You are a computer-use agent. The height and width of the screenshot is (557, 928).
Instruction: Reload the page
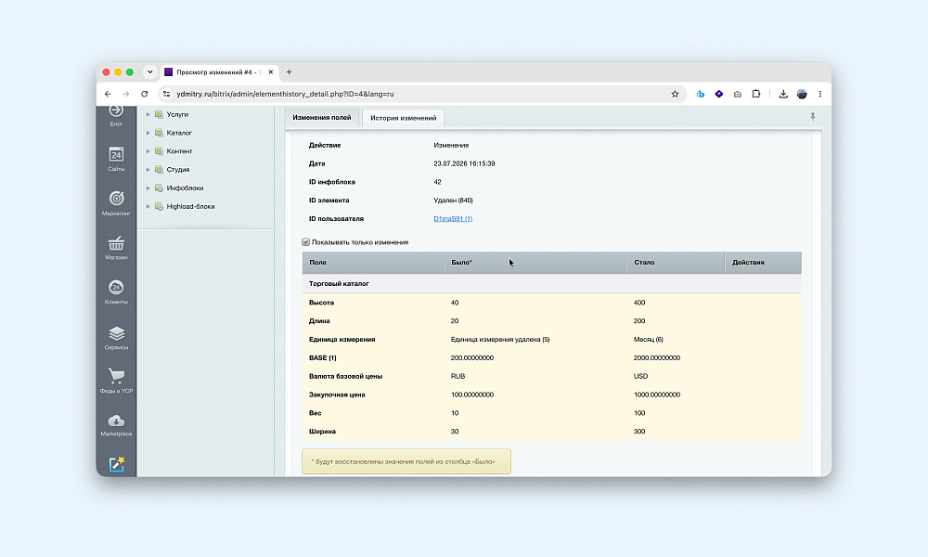click(x=145, y=94)
